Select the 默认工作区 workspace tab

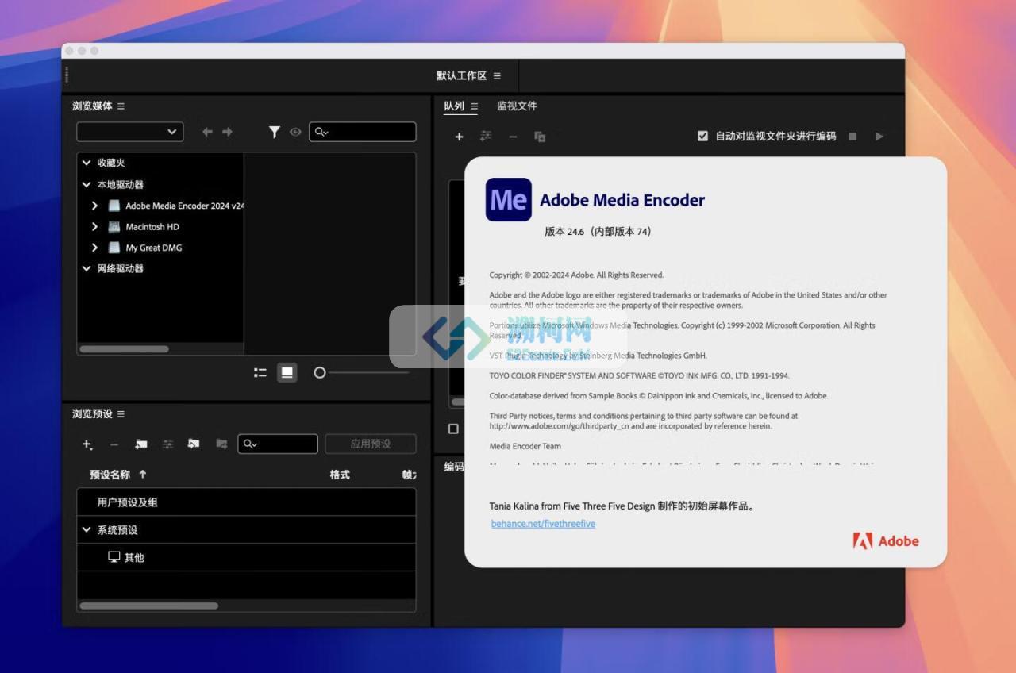[x=461, y=76]
